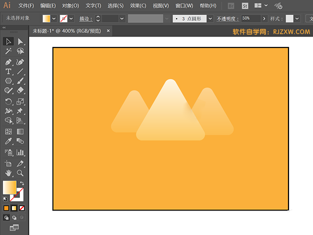Select the Eyedropper tool
313x235 pixels.
(8, 141)
